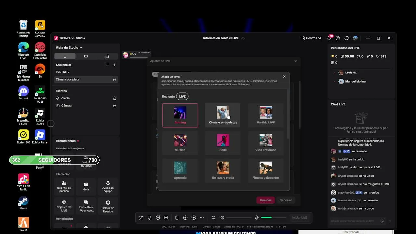
Task: Mute the microphone icon
Action: (257, 218)
